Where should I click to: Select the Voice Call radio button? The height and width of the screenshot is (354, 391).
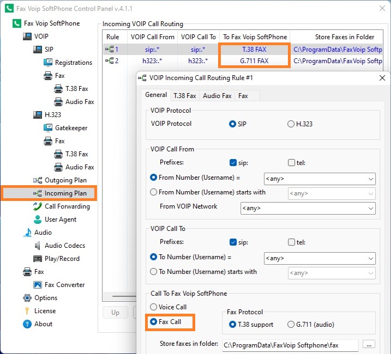(154, 307)
